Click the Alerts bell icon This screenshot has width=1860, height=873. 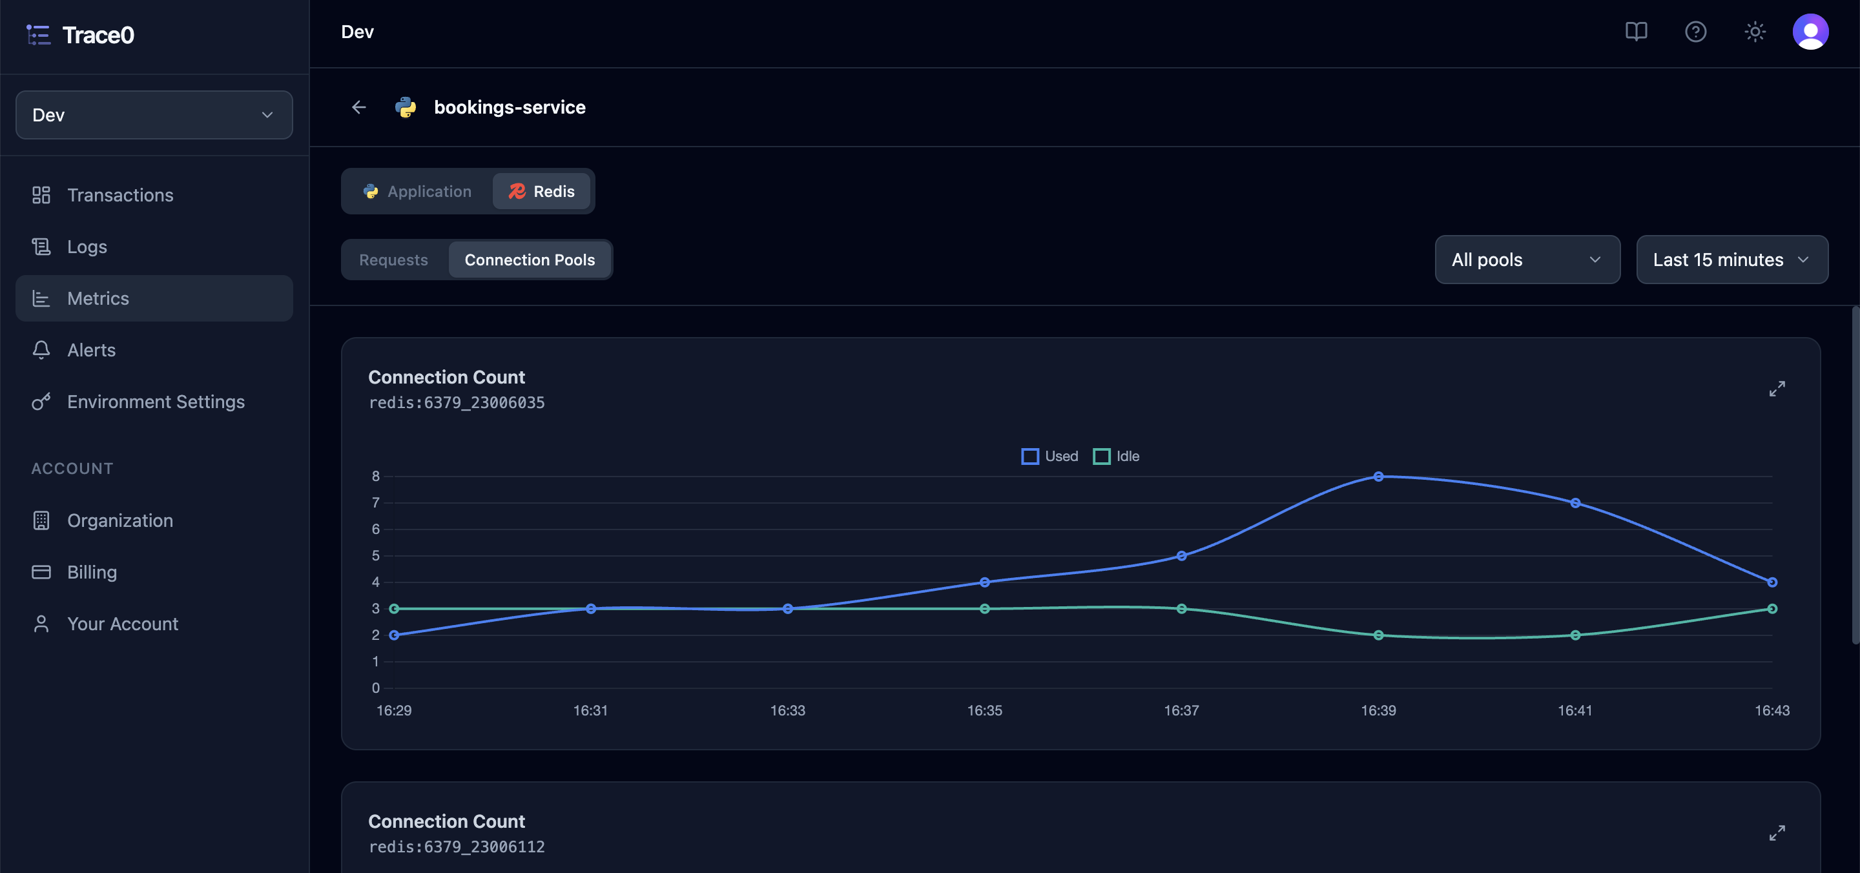click(x=41, y=349)
